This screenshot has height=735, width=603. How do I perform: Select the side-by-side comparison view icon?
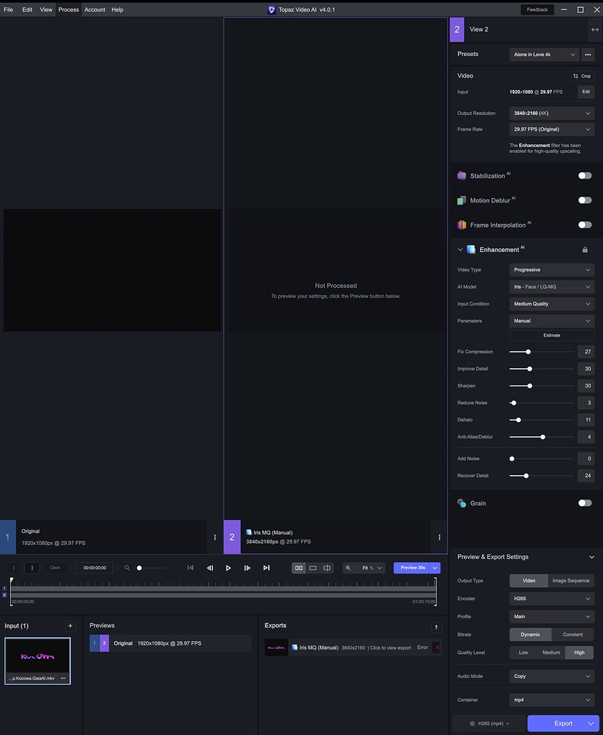[x=299, y=568]
